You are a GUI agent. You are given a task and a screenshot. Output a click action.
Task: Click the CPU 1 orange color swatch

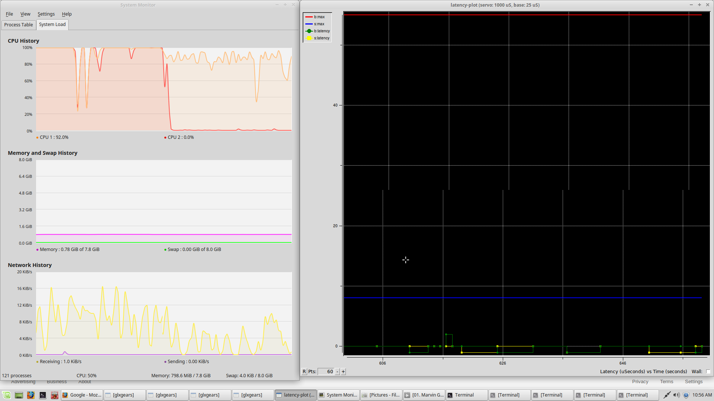[x=37, y=138]
